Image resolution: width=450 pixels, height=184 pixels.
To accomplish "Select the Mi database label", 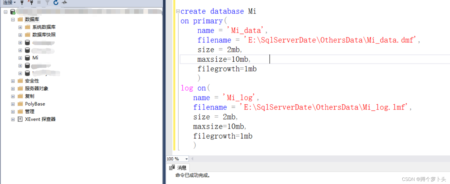I will click(35, 58).
